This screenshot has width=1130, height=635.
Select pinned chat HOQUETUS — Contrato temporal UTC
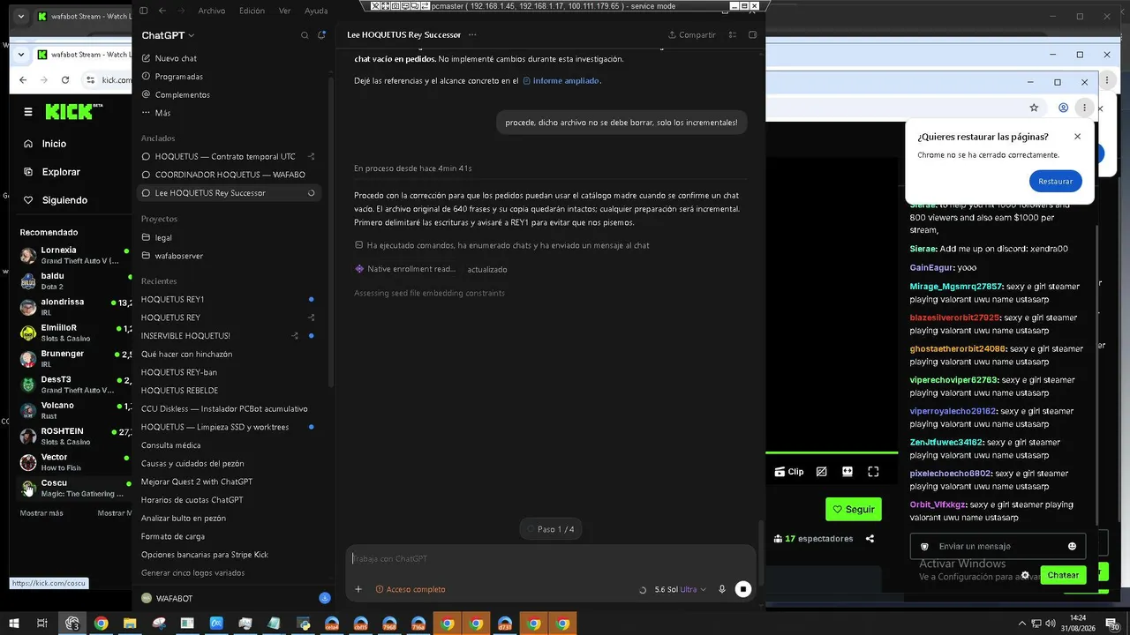point(225,156)
